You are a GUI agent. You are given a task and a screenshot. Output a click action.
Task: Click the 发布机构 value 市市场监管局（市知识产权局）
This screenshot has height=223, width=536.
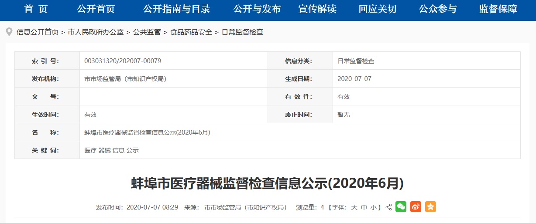click(125, 79)
